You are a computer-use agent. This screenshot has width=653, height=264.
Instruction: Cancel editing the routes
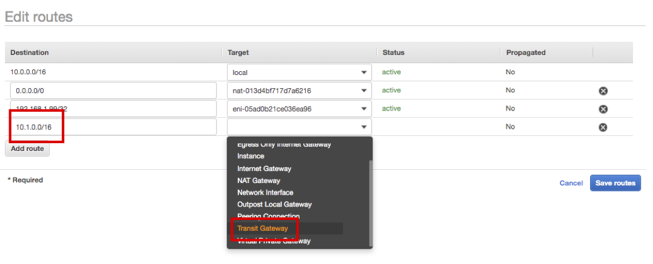click(x=571, y=183)
